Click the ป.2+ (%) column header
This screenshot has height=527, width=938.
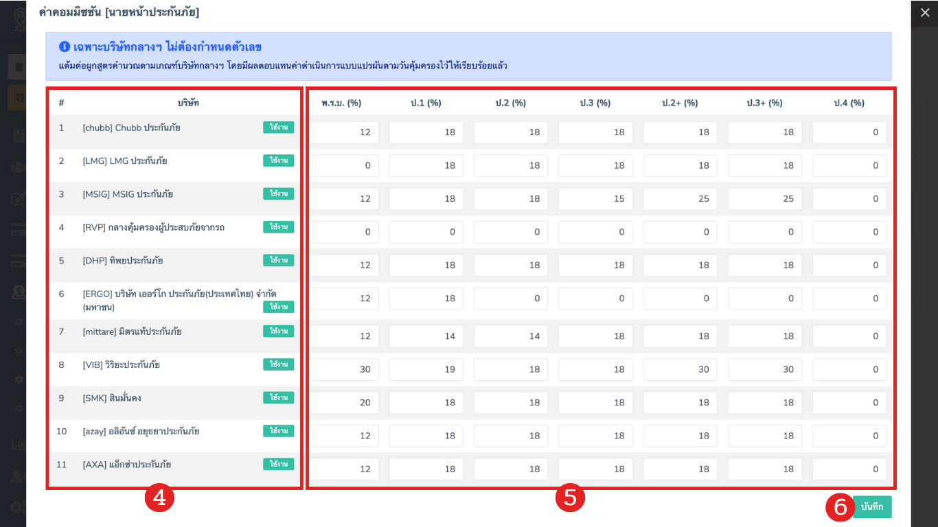pos(680,103)
